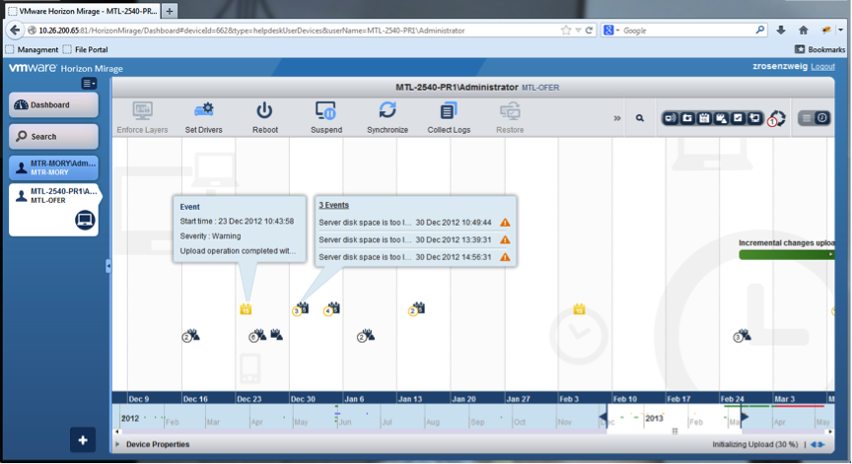Toggle the checkmark tasks filter

[738, 118]
